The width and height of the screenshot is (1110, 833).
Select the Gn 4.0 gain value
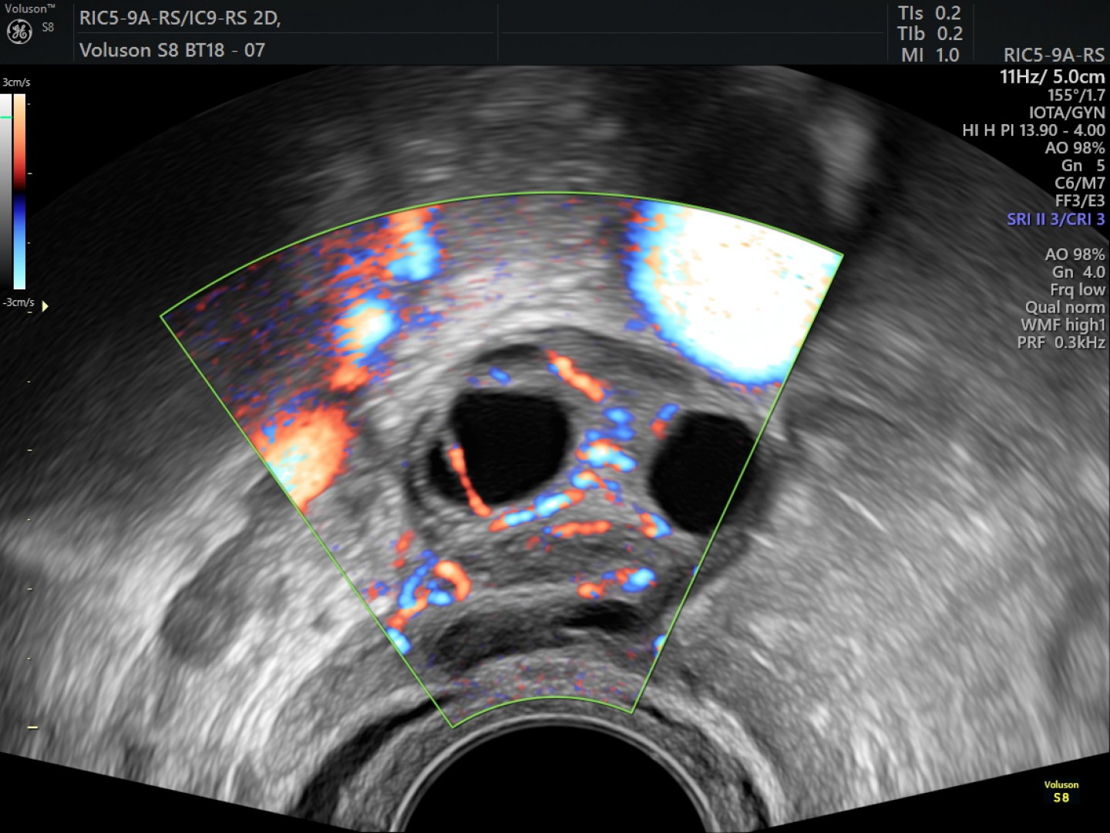[x=1078, y=271]
